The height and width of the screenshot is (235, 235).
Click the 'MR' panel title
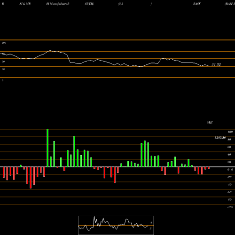(x=210, y=122)
